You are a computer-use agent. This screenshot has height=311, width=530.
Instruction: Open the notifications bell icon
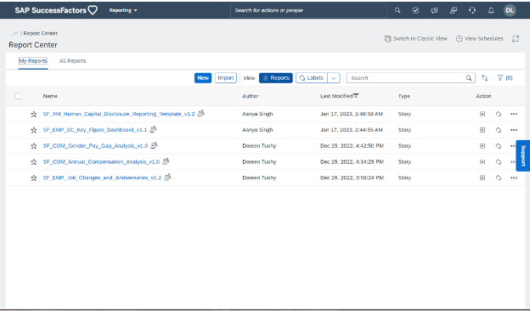click(x=491, y=10)
